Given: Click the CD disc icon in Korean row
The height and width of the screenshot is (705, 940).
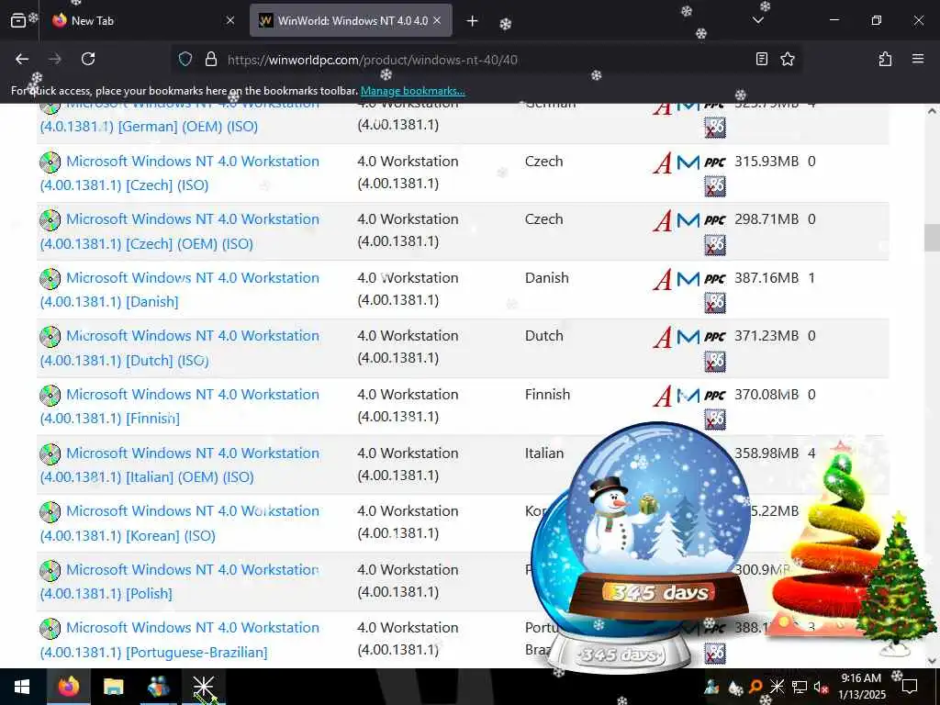Looking at the screenshot, I should point(50,512).
